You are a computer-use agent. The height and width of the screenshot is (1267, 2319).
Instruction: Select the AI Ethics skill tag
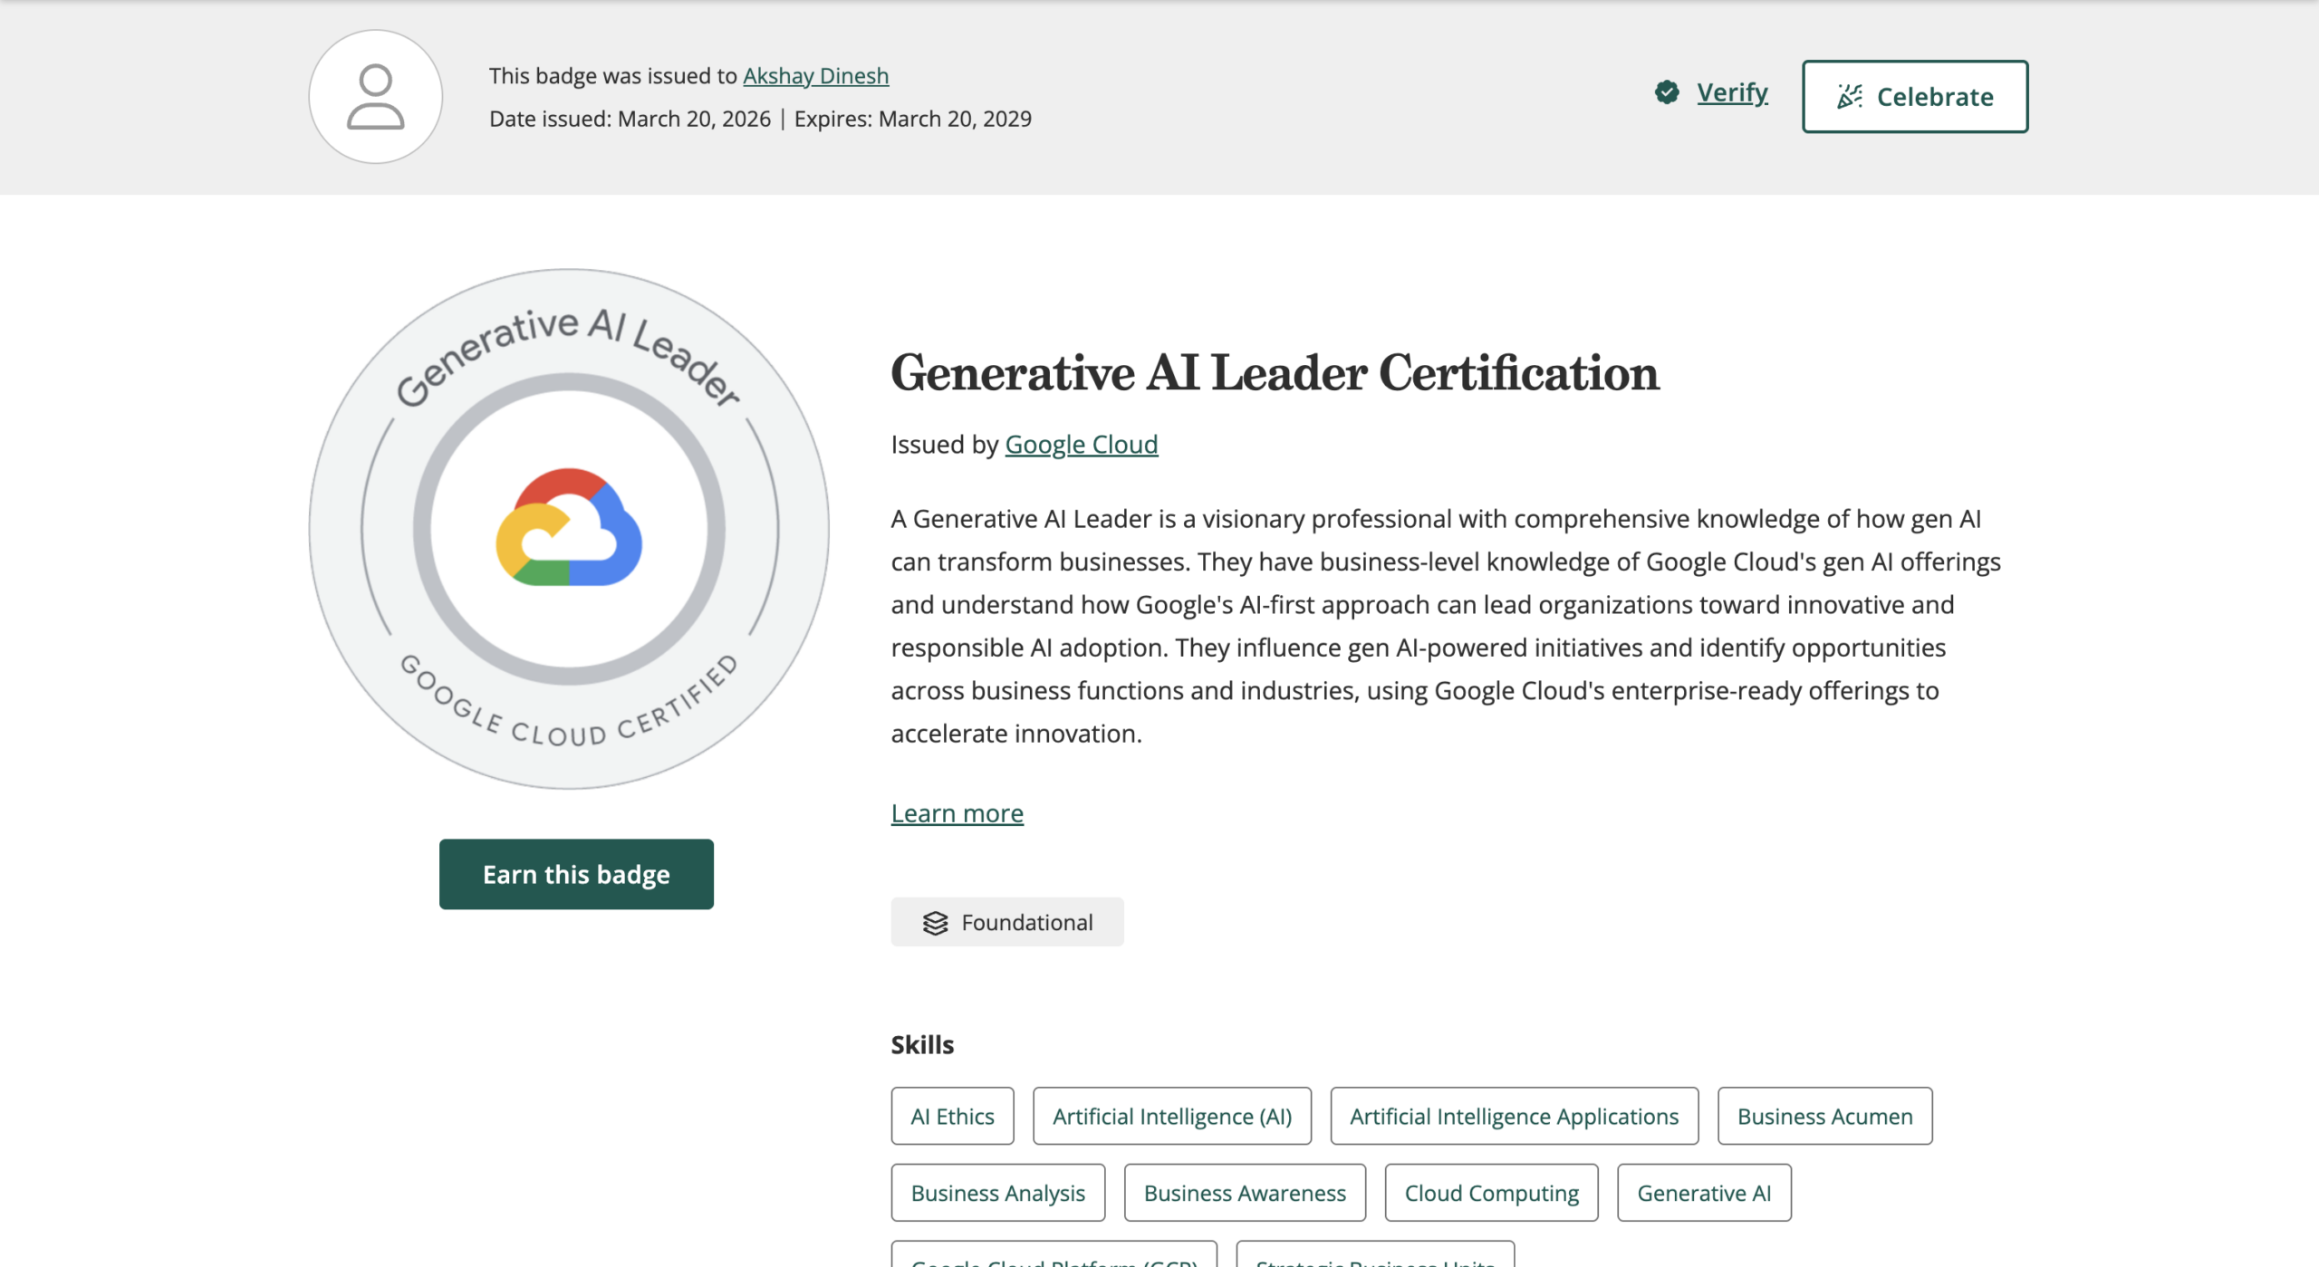coord(952,1116)
